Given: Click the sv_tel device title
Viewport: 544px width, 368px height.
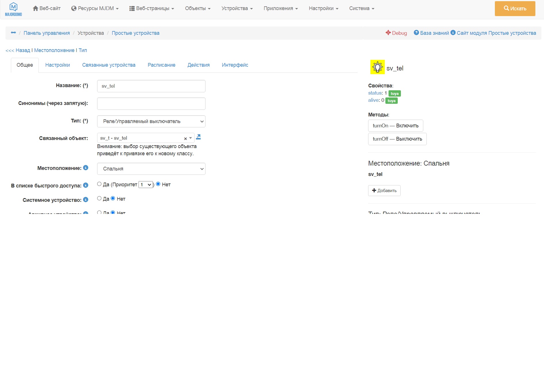Looking at the screenshot, I should tap(395, 68).
